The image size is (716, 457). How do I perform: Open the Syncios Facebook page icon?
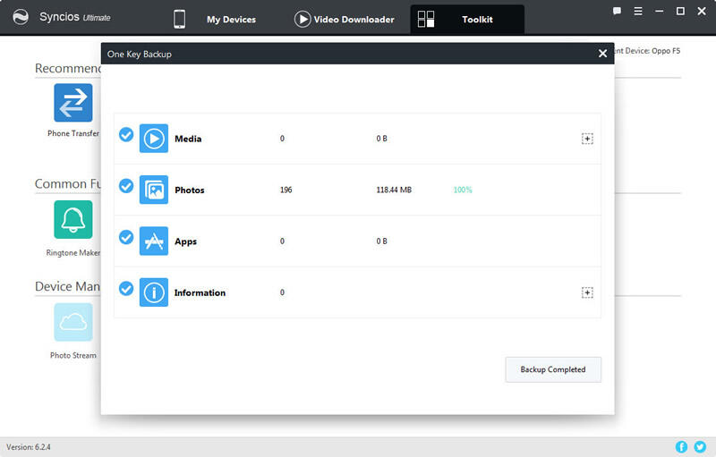coord(682,446)
